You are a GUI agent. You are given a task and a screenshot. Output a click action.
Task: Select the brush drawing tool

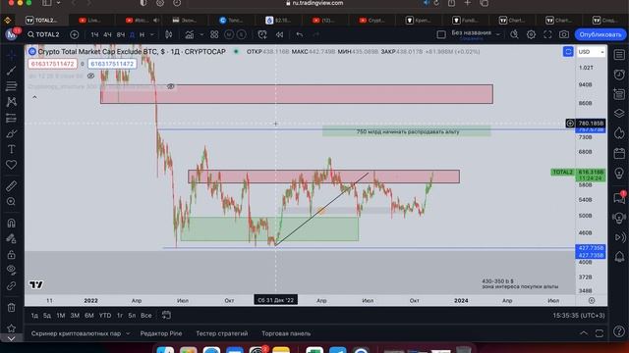[11, 133]
